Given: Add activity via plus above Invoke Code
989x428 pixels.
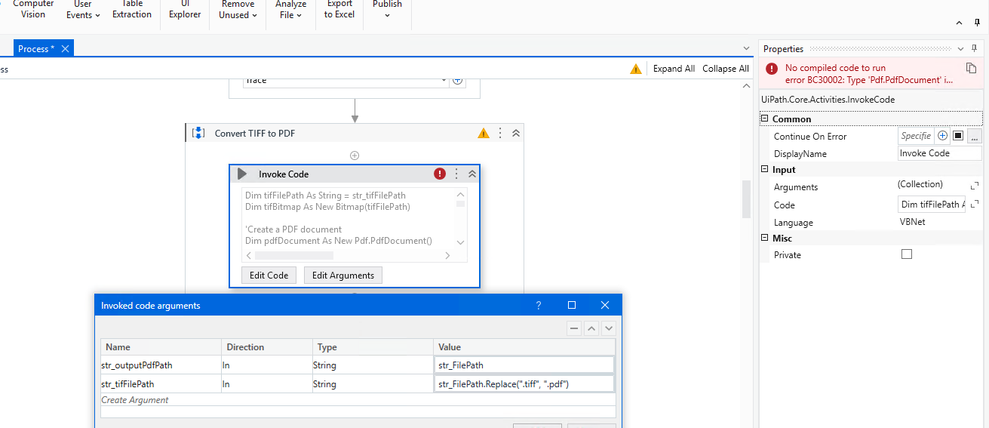Looking at the screenshot, I should tap(355, 155).
